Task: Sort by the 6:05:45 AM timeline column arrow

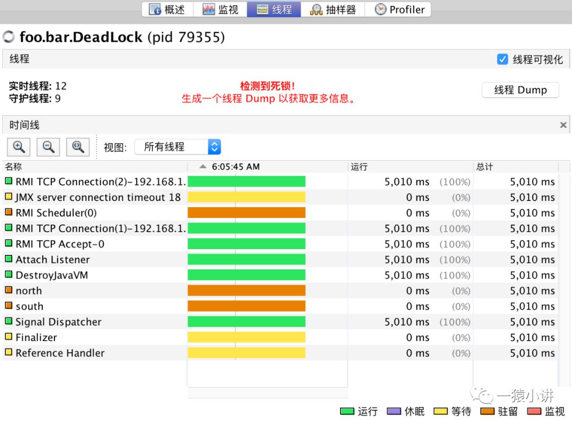Action: 203,167
